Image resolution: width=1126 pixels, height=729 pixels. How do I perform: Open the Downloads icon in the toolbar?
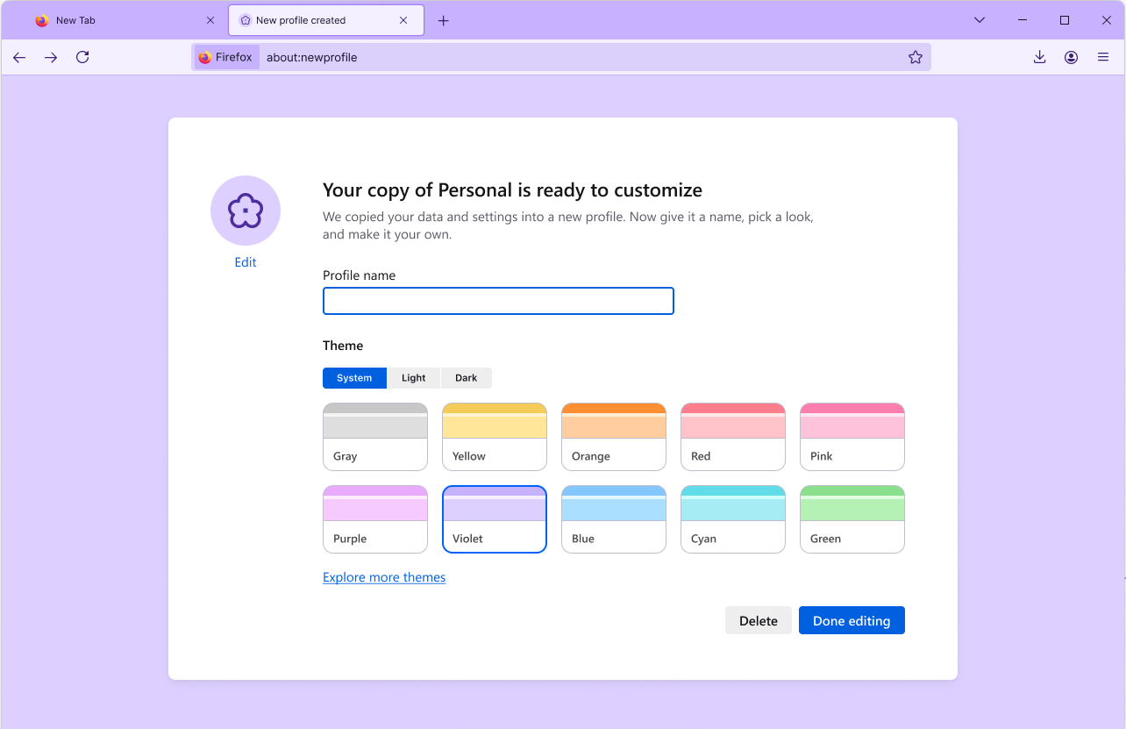tap(1039, 57)
